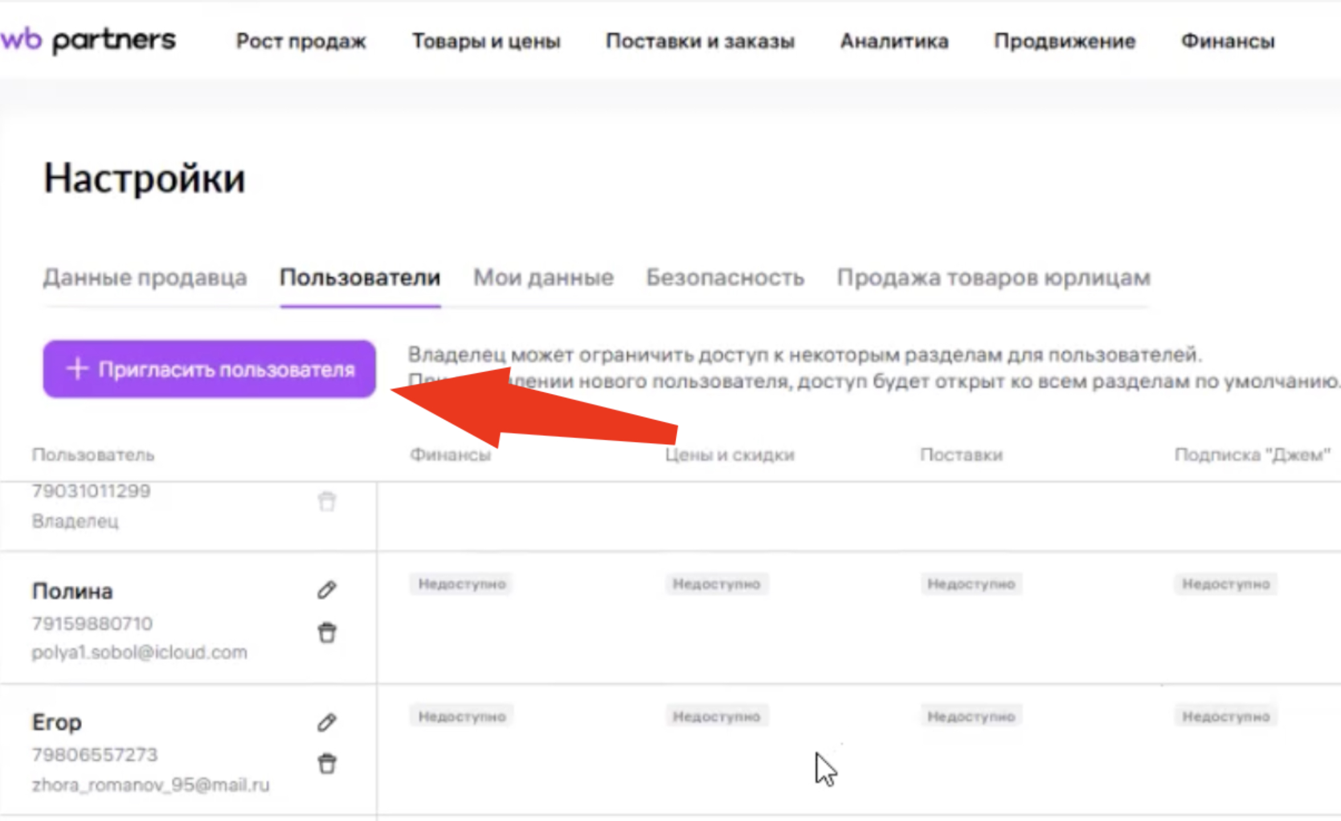Open the Безопасность tab
Viewport: 1341px width, 821px height.
725,277
